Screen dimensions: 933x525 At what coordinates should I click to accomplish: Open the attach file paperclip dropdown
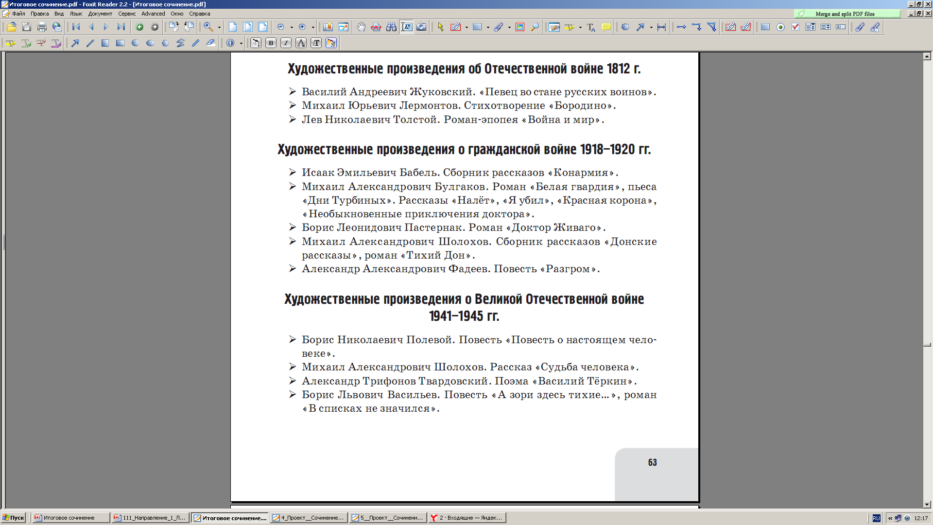[x=509, y=27]
